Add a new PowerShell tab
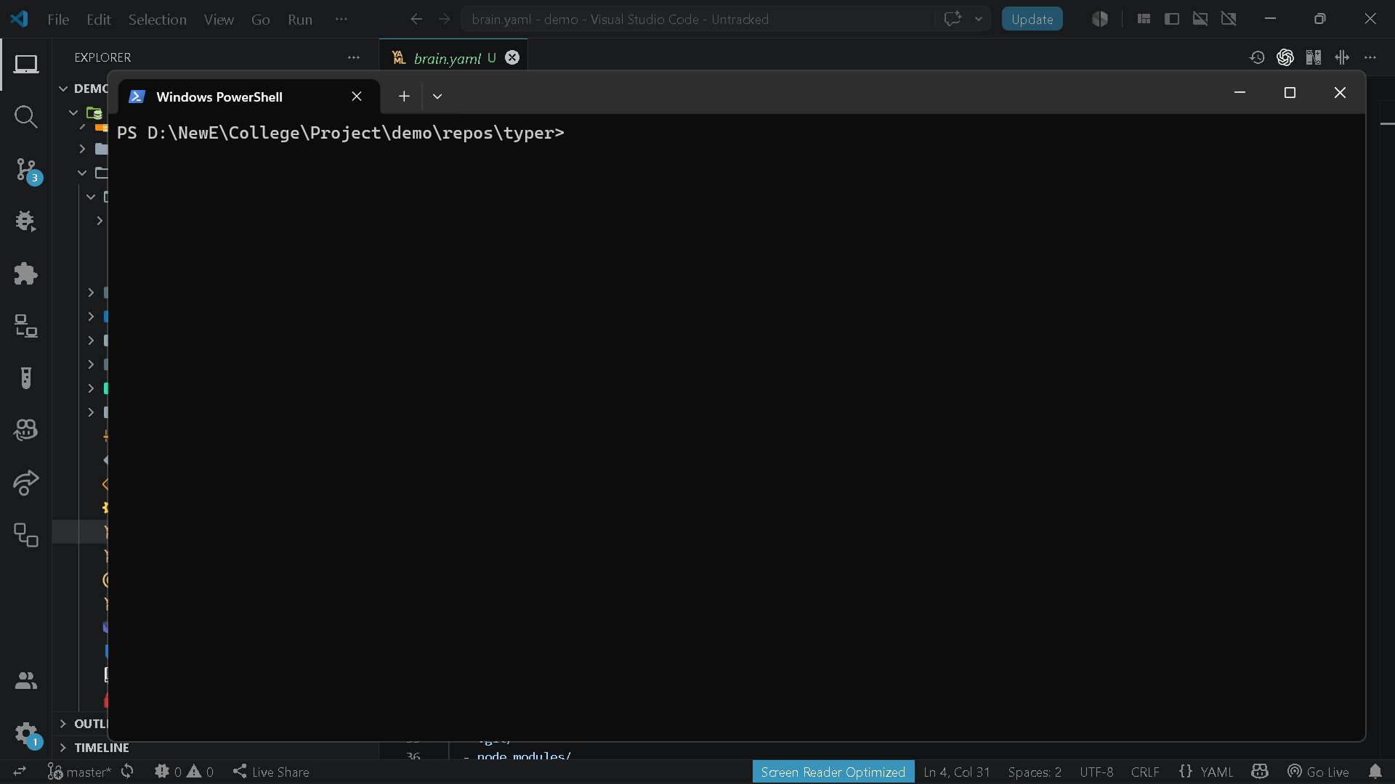 (x=404, y=97)
